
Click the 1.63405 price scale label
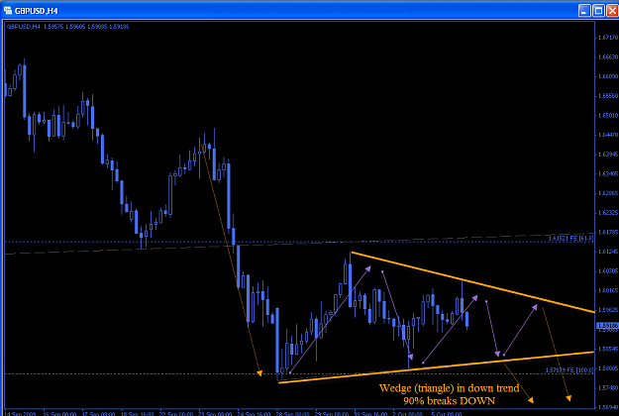608,173
